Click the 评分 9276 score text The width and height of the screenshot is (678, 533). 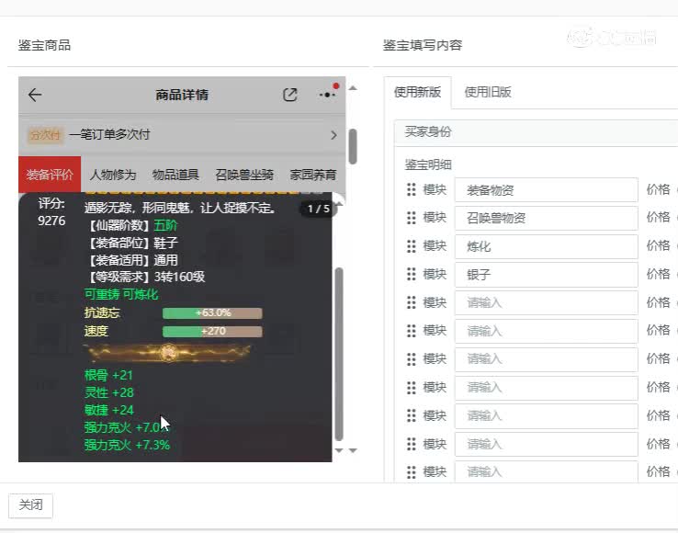tap(51, 212)
